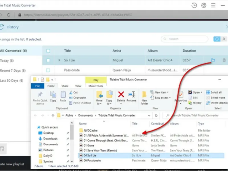Click the Edit ribbon button
This screenshot has width=228, height=171.
[x=193, y=97]
